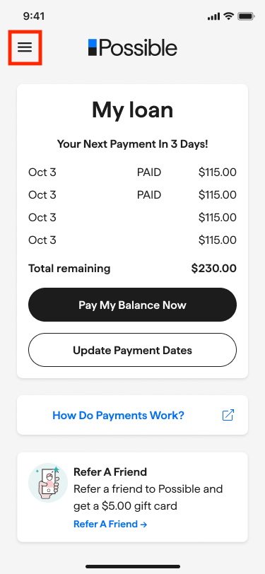Image resolution: width=265 pixels, height=574 pixels.
Task: Check the cellular signal icon
Action: [x=213, y=16]
